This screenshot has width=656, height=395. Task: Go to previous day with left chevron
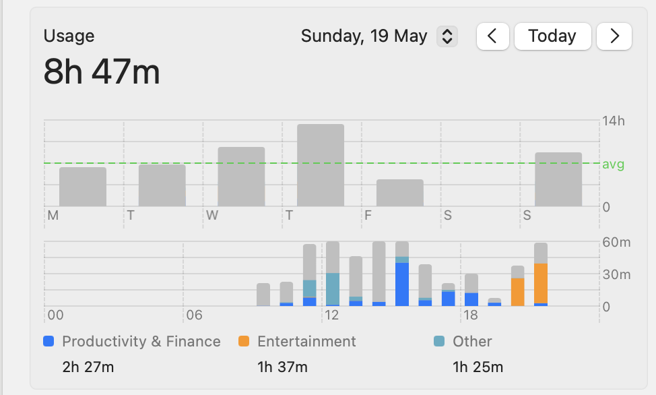point(492,36)
